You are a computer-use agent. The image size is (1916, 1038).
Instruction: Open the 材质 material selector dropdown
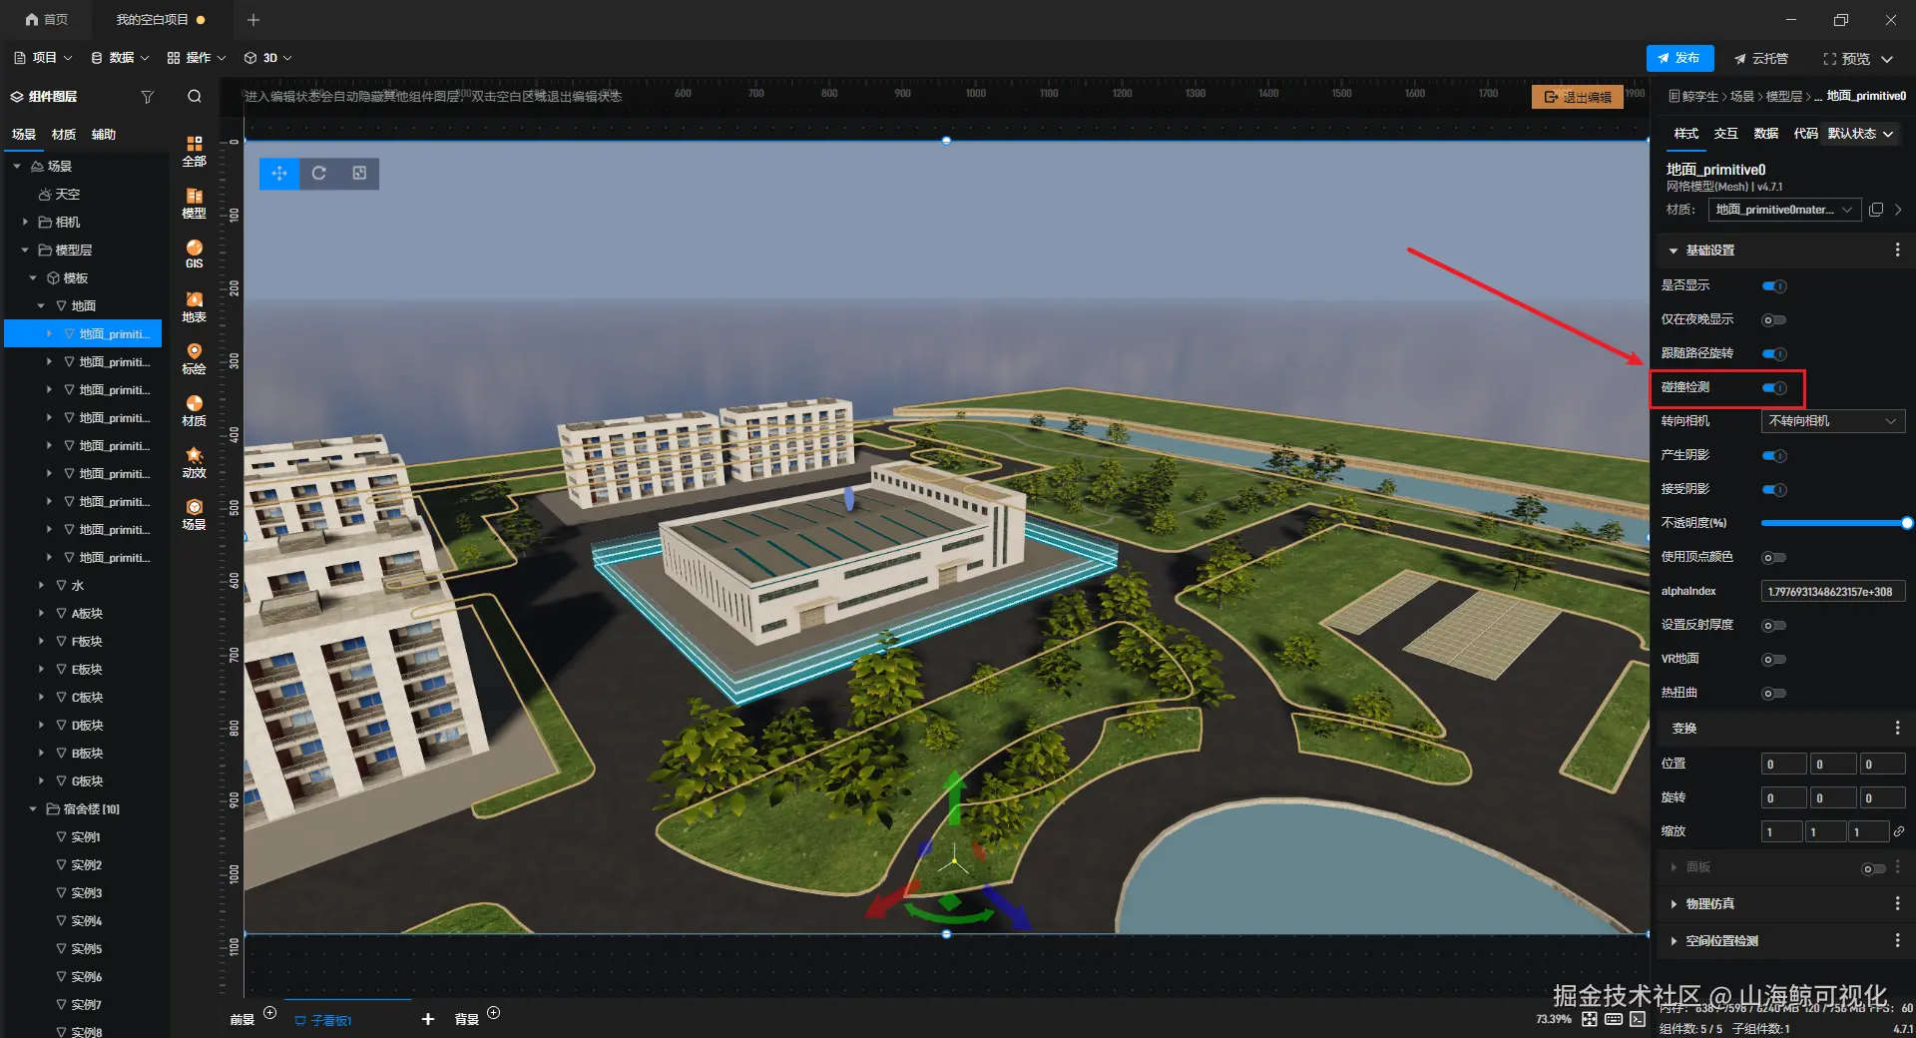pos(1784,210)
